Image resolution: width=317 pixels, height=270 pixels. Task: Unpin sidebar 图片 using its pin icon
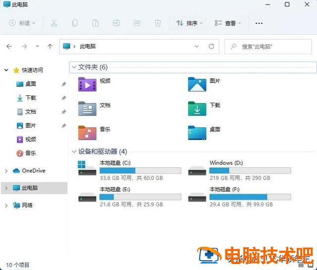pos(64,126)
